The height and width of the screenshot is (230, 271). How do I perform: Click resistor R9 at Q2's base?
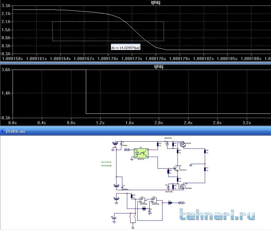168,171
